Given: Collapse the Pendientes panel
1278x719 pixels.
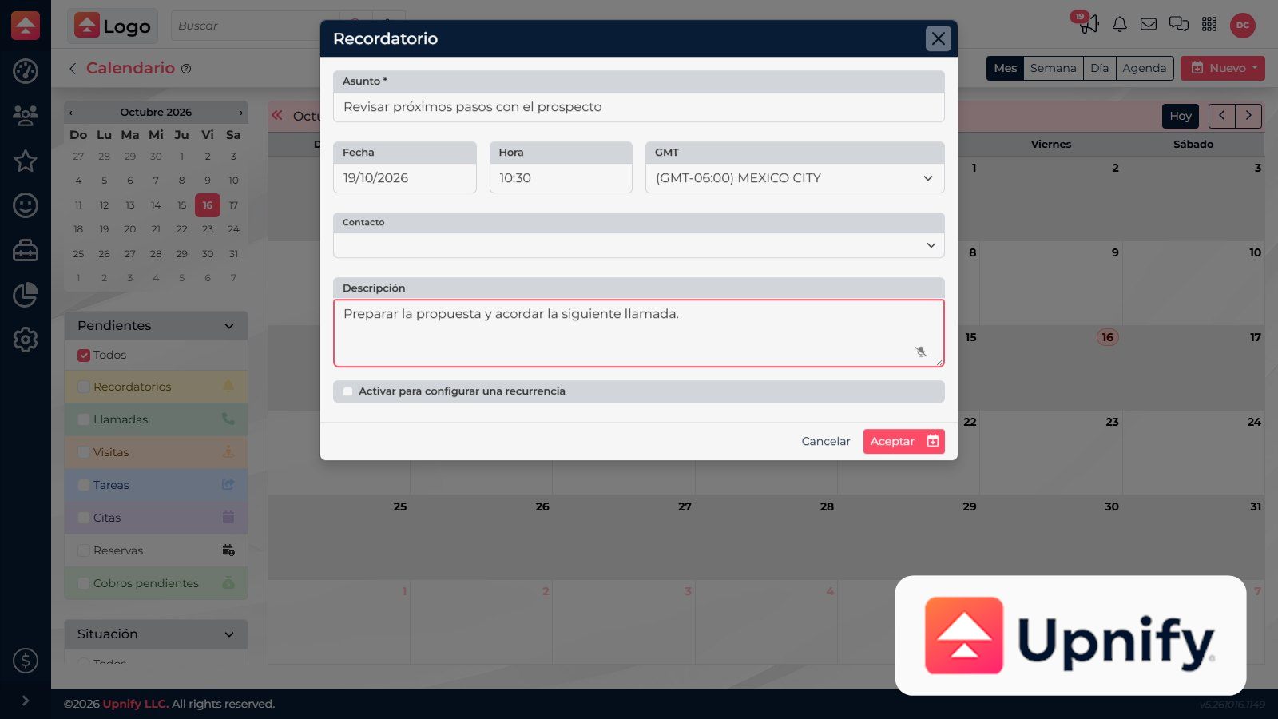Looking at the screenshot, I should [229, 326].
